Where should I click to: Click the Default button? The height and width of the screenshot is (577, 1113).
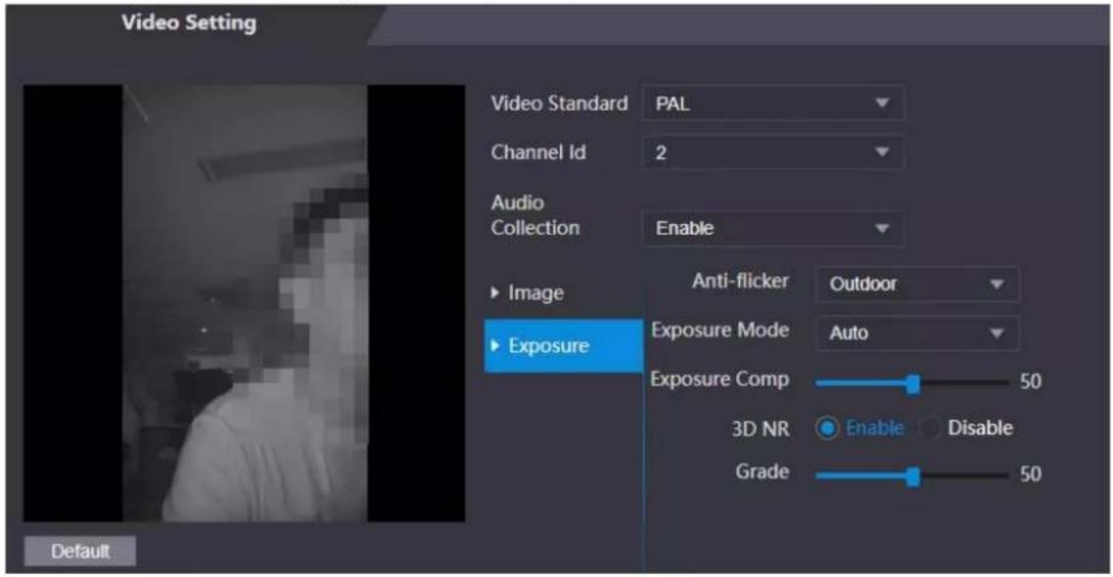pyautogui.click(x=80, y=551)
